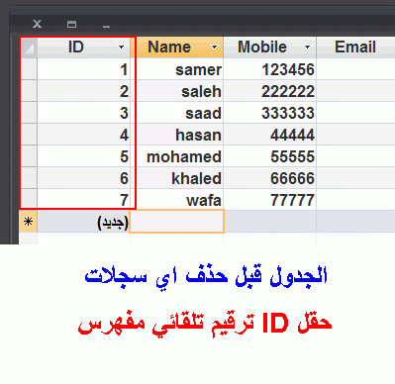Click the name cell 'mohamed'

(177, 156)
